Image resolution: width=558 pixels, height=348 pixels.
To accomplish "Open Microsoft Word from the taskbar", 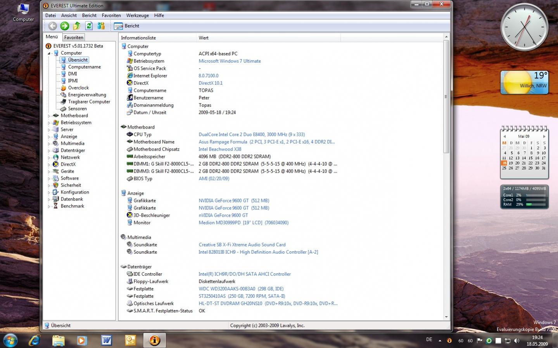I will 106,340.
